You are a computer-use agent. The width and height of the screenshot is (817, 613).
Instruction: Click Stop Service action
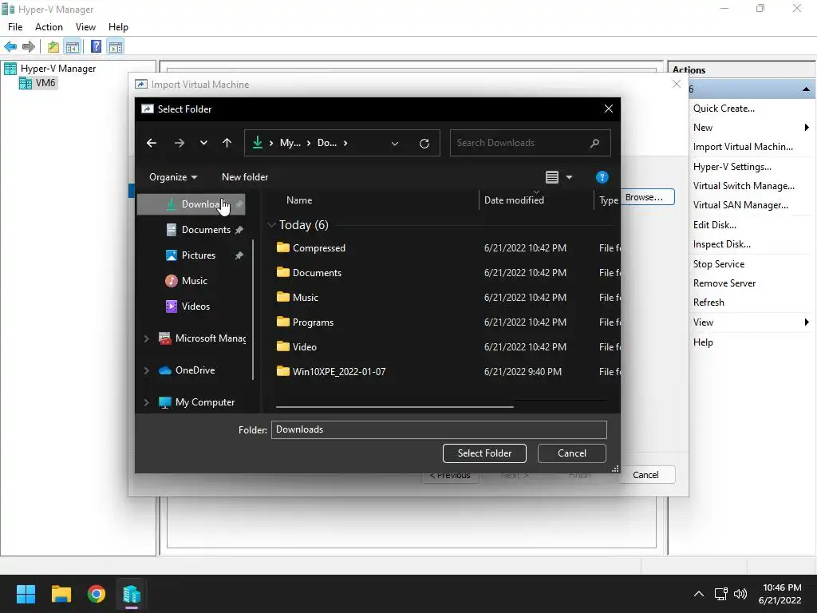[x=719, y=264]
